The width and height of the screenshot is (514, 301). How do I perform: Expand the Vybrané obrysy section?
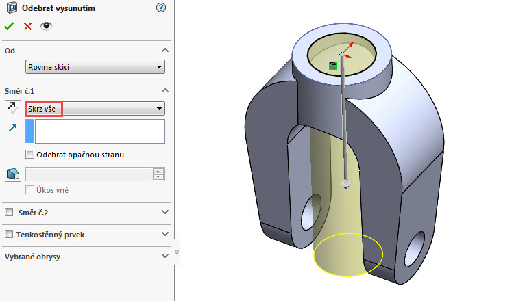click(165, 256)
